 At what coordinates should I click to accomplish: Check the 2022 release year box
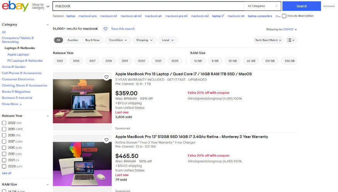(4, 123)
